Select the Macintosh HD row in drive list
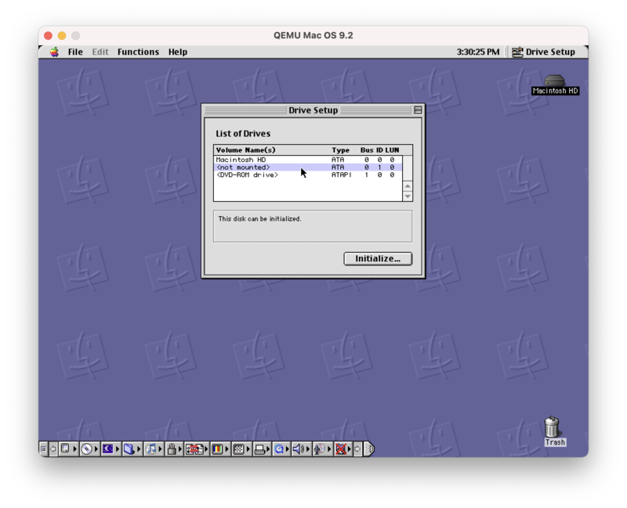The image size is (627, 508). pos(308,160)
